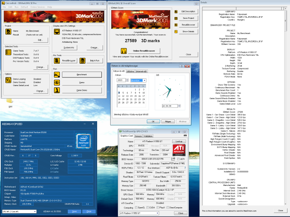This screenshot has height=217, width=290.
Task: Click the GPU-Z screenshot camera icon
Action: coord(185,136)
